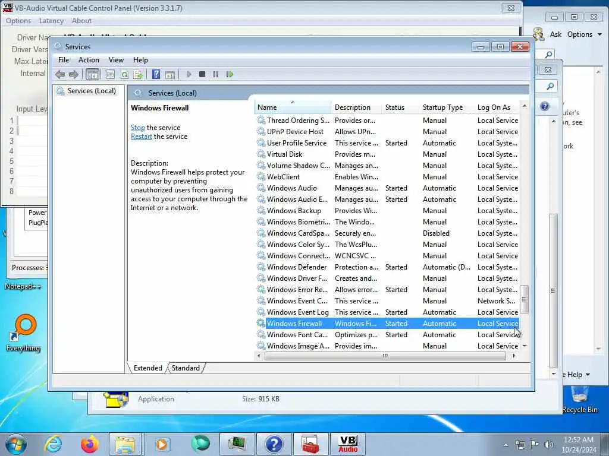Open the Windows Start button

click(x=16, y=444)
